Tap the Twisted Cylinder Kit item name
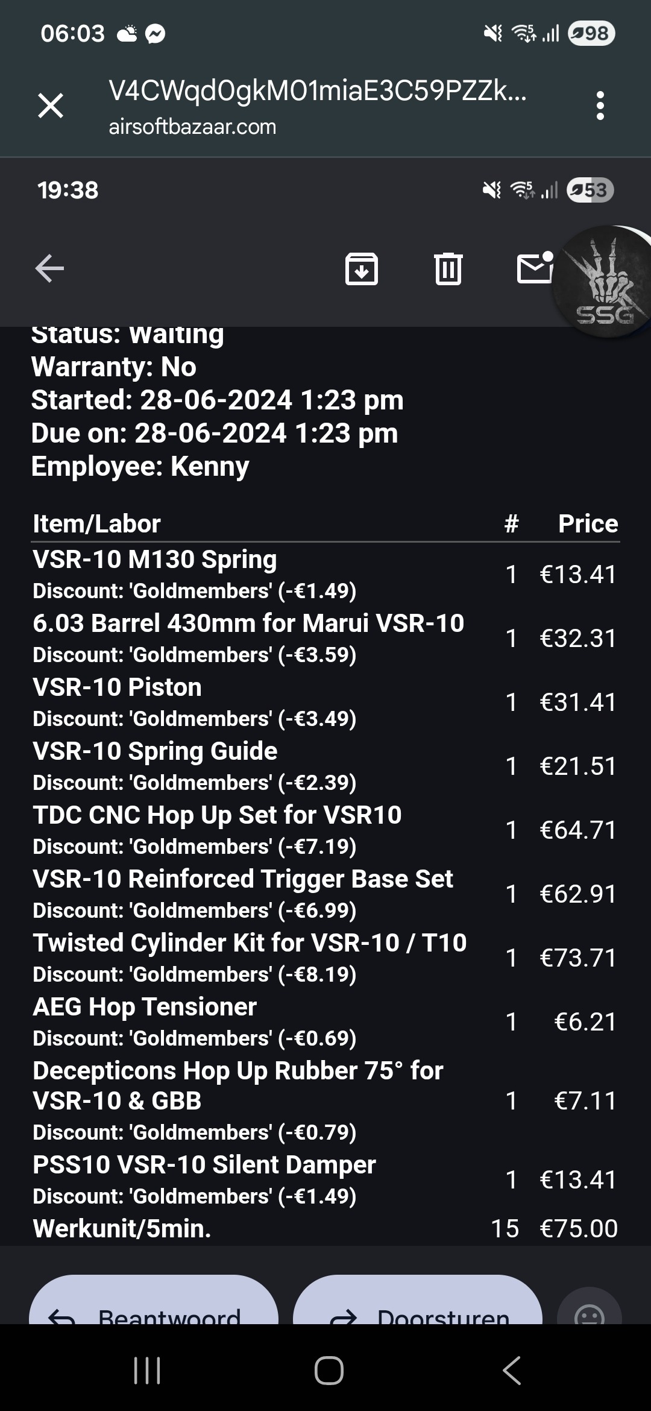 [x=250, y=943]
